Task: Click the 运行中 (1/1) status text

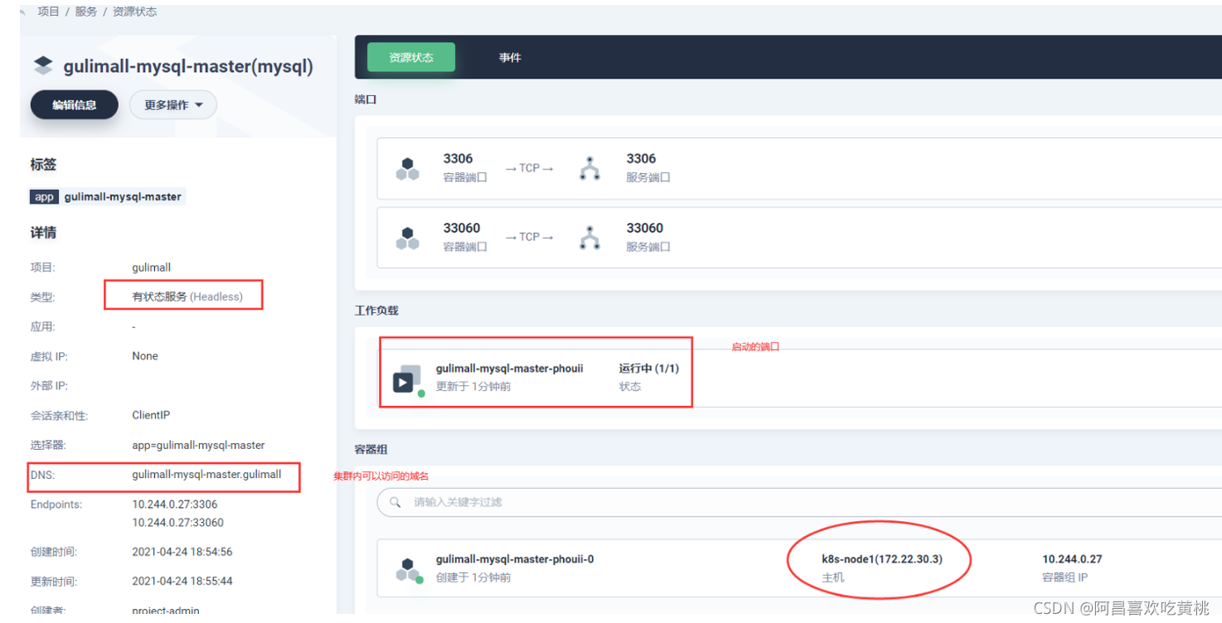Action: (x=649, y=369)
